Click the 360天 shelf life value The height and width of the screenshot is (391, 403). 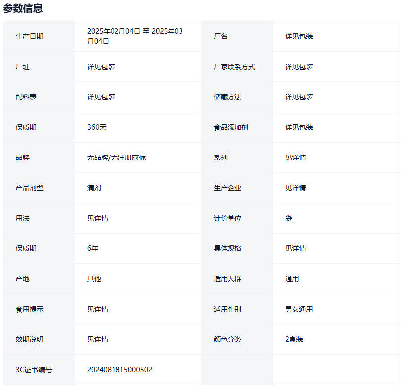pos(97,127)
